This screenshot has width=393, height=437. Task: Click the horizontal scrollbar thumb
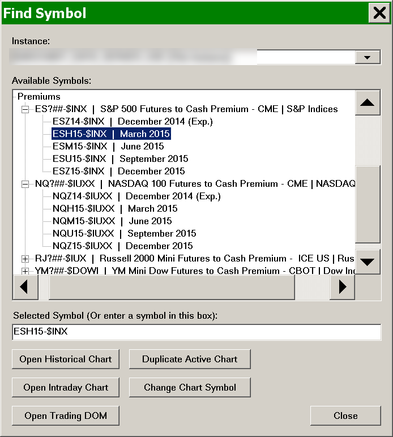[172, 287]
